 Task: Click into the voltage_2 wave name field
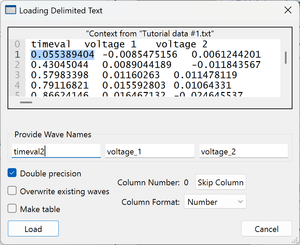[x=243, y=151]
